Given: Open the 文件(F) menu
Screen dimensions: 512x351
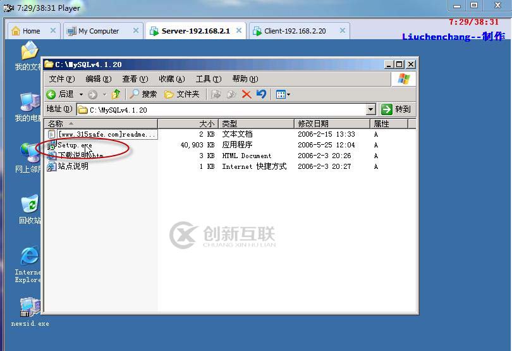Looking at the screenshot, I should (62, 79).
